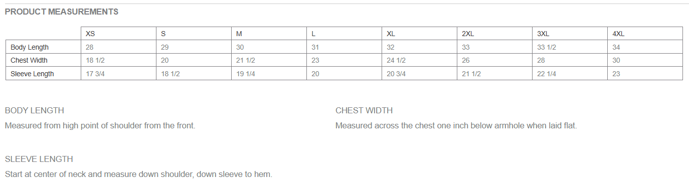Select the 3XL column header
The height and width of the screenshot is (181, 689).
(570, 34)
